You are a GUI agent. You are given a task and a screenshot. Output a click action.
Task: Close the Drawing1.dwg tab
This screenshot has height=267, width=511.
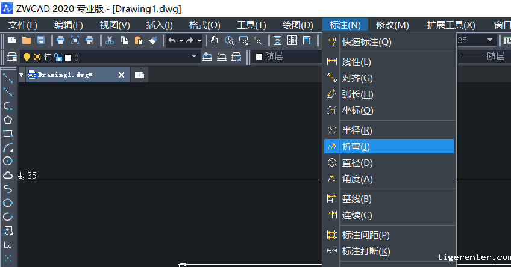pyautogui.click(x=121, y=75)
